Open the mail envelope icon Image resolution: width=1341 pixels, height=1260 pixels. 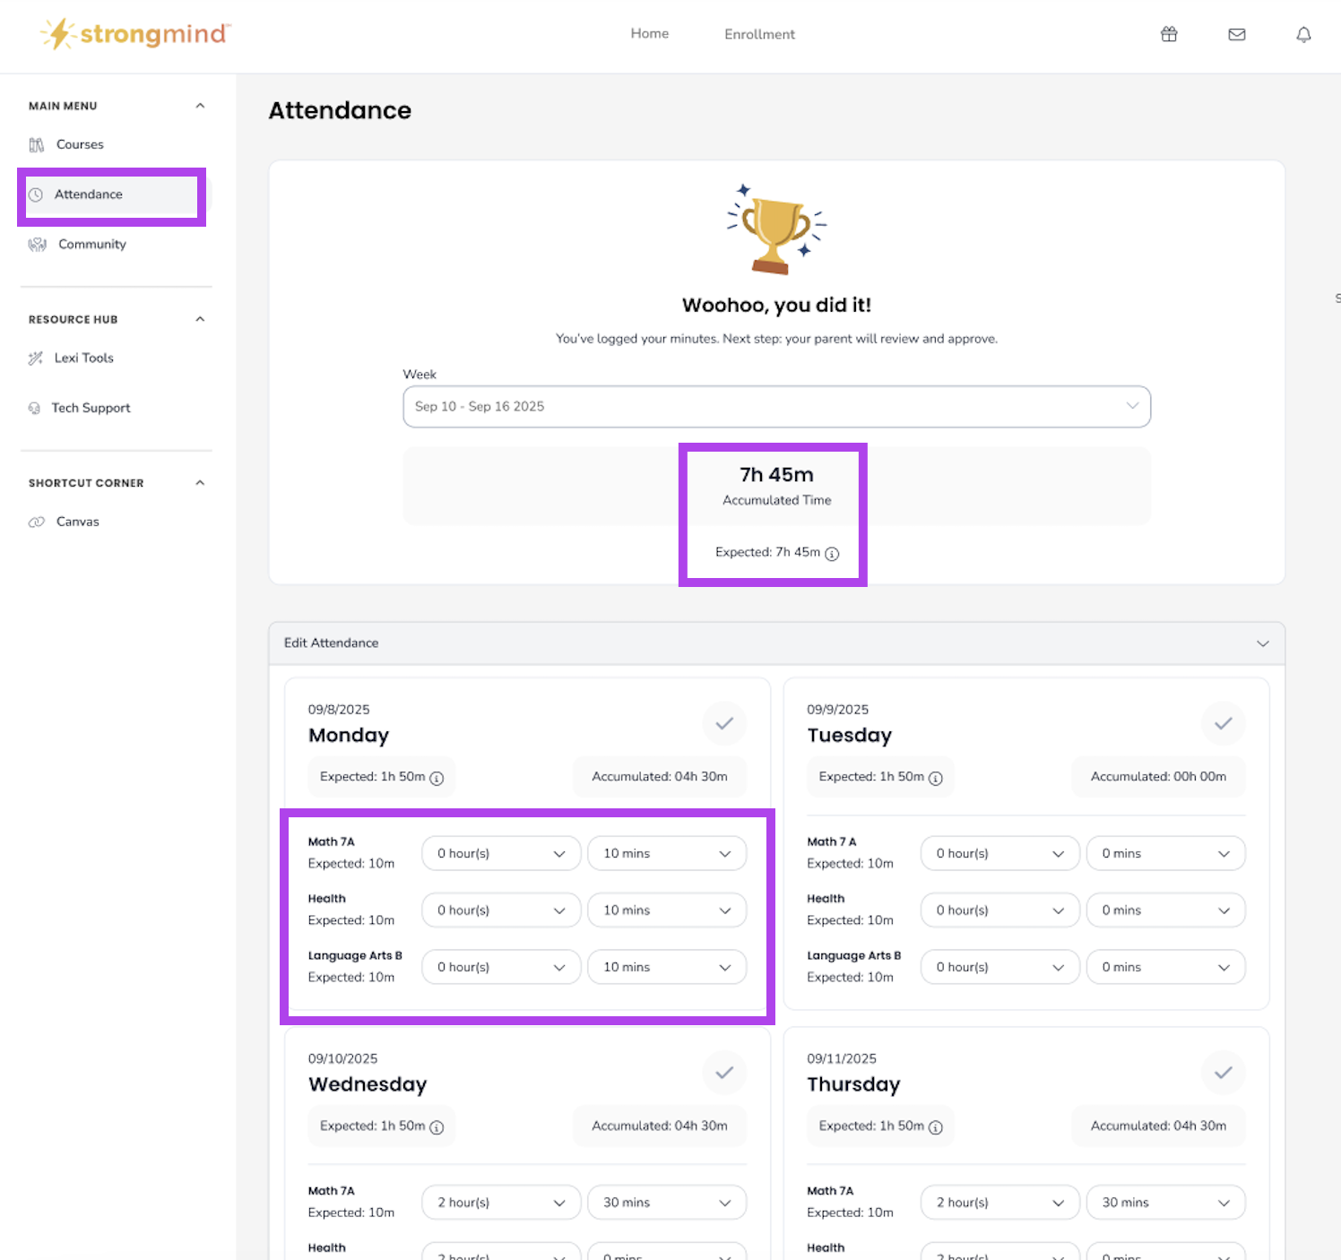tap(1237, 34)
